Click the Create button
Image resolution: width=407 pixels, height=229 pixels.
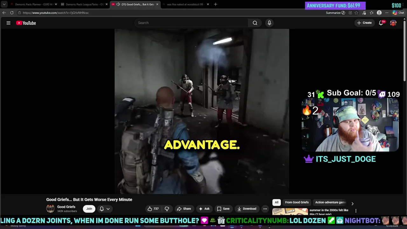point(364,23)
